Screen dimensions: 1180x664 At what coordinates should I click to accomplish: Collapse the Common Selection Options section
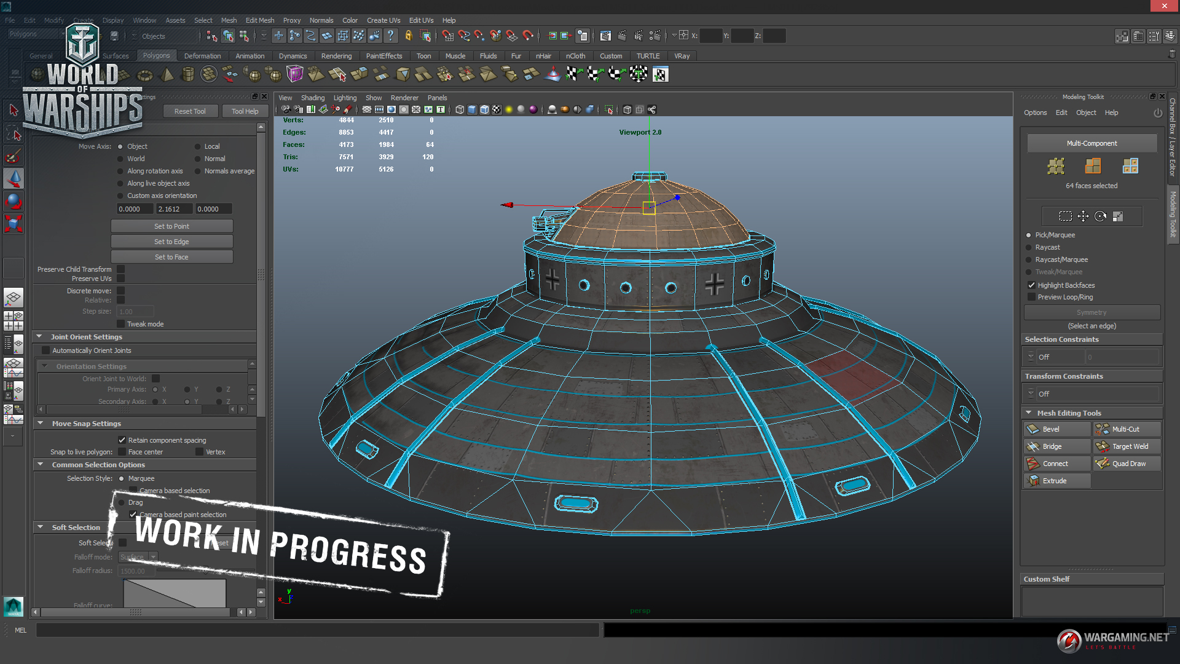[x=40, y=465]
